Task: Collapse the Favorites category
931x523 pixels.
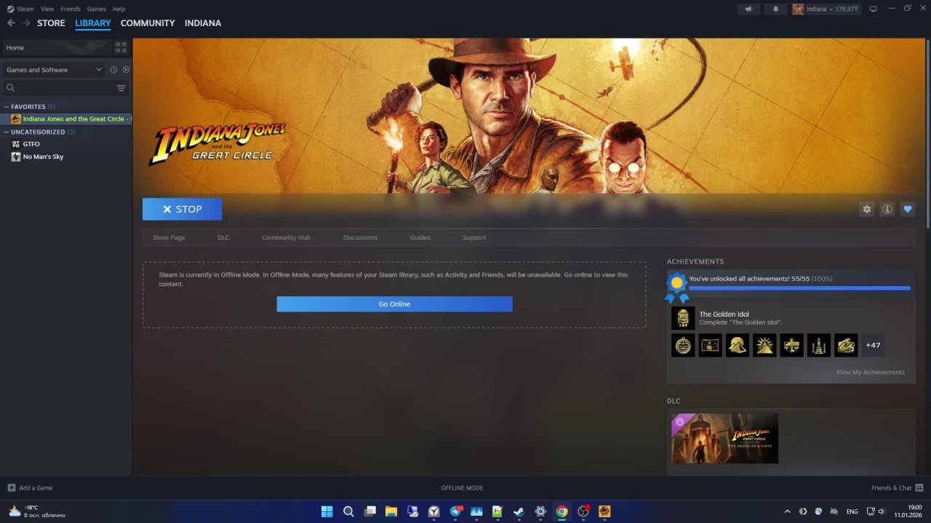Action: [7, 107]
